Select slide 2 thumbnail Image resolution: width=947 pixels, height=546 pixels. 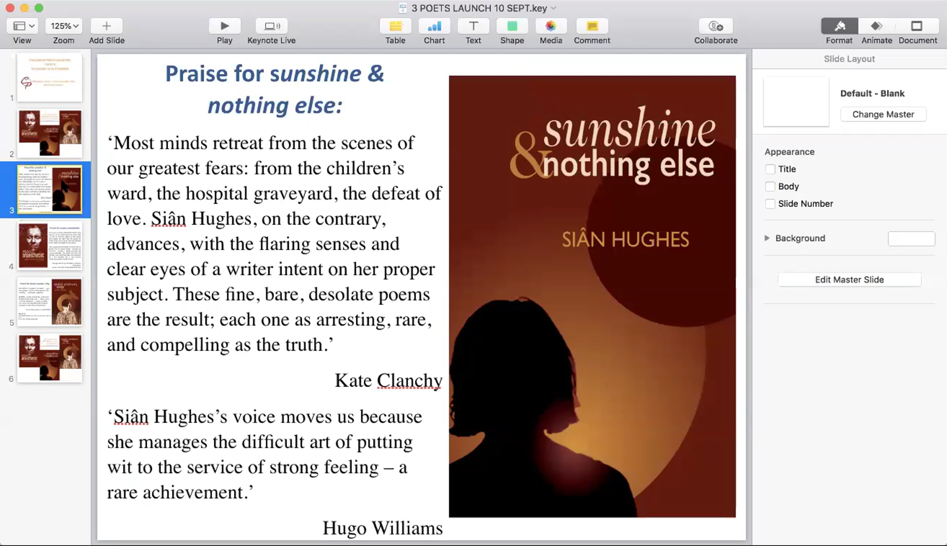tap(50, 133)
